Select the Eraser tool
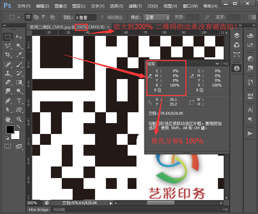This screenshot has width=258, height=214. point(8,82)
